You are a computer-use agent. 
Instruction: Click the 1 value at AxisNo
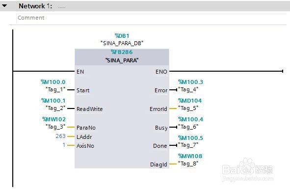pyautogui.click(x=64, y=145)
